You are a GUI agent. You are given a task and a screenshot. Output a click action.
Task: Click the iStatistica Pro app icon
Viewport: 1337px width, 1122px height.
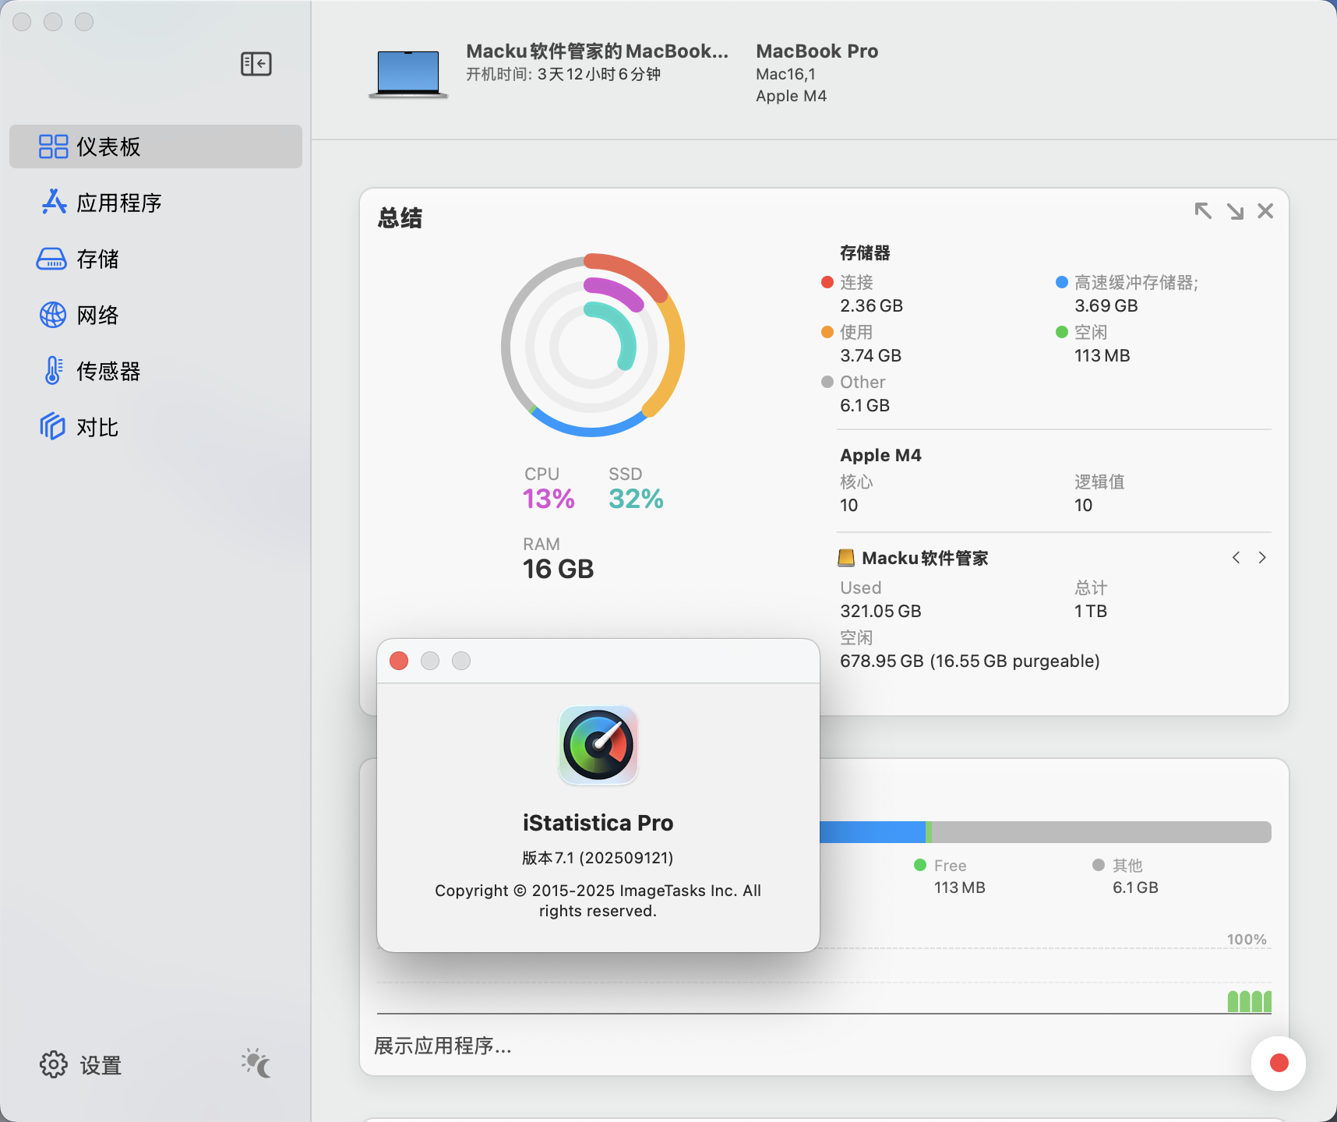tap(598, 745)
